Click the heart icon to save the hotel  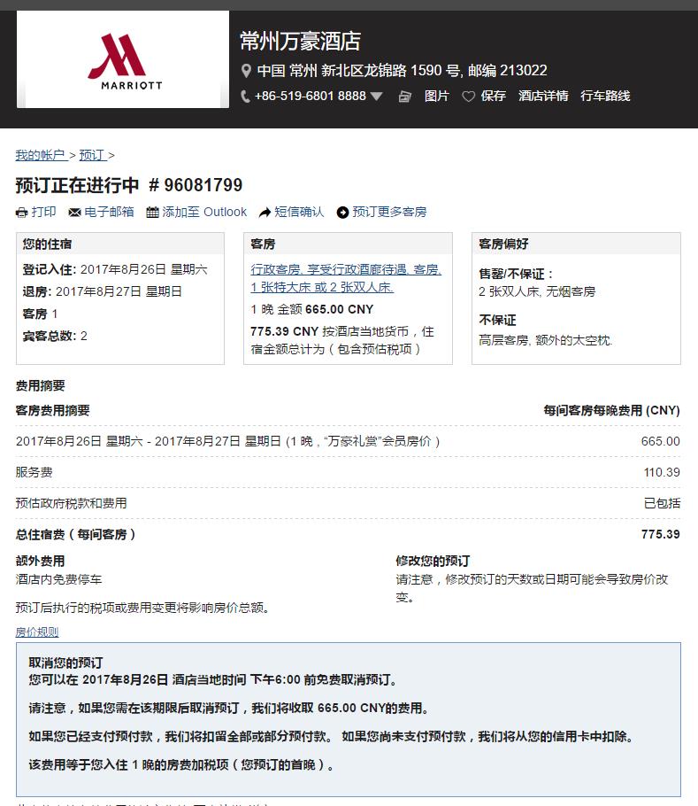point(468,97)
